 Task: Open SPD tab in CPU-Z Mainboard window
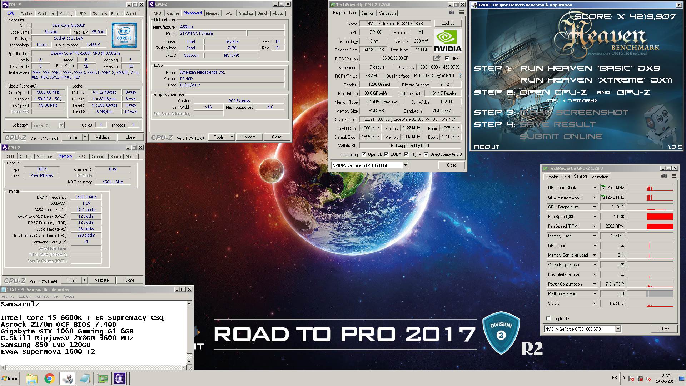point(229,13)
